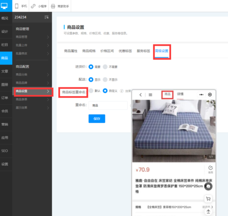
Task: Open the merchant assistant (商家助手) icon
Action: (x=53, y=6)
